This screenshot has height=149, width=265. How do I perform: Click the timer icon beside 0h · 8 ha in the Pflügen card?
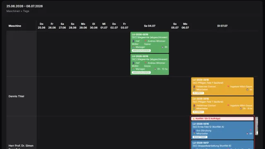241,108
